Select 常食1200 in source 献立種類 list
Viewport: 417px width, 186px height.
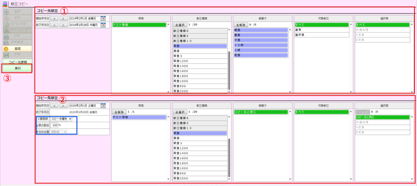[200, 61]
